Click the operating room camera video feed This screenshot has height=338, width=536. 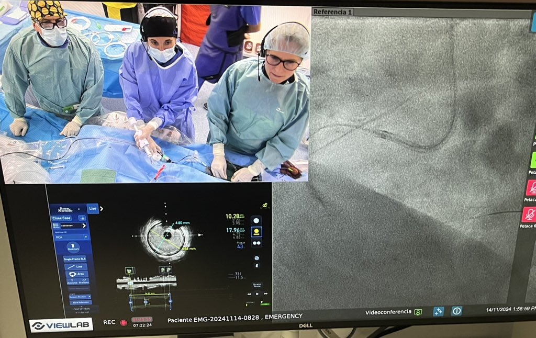tap(155, 92)
